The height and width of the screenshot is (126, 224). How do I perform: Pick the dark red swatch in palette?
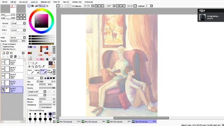29,53
